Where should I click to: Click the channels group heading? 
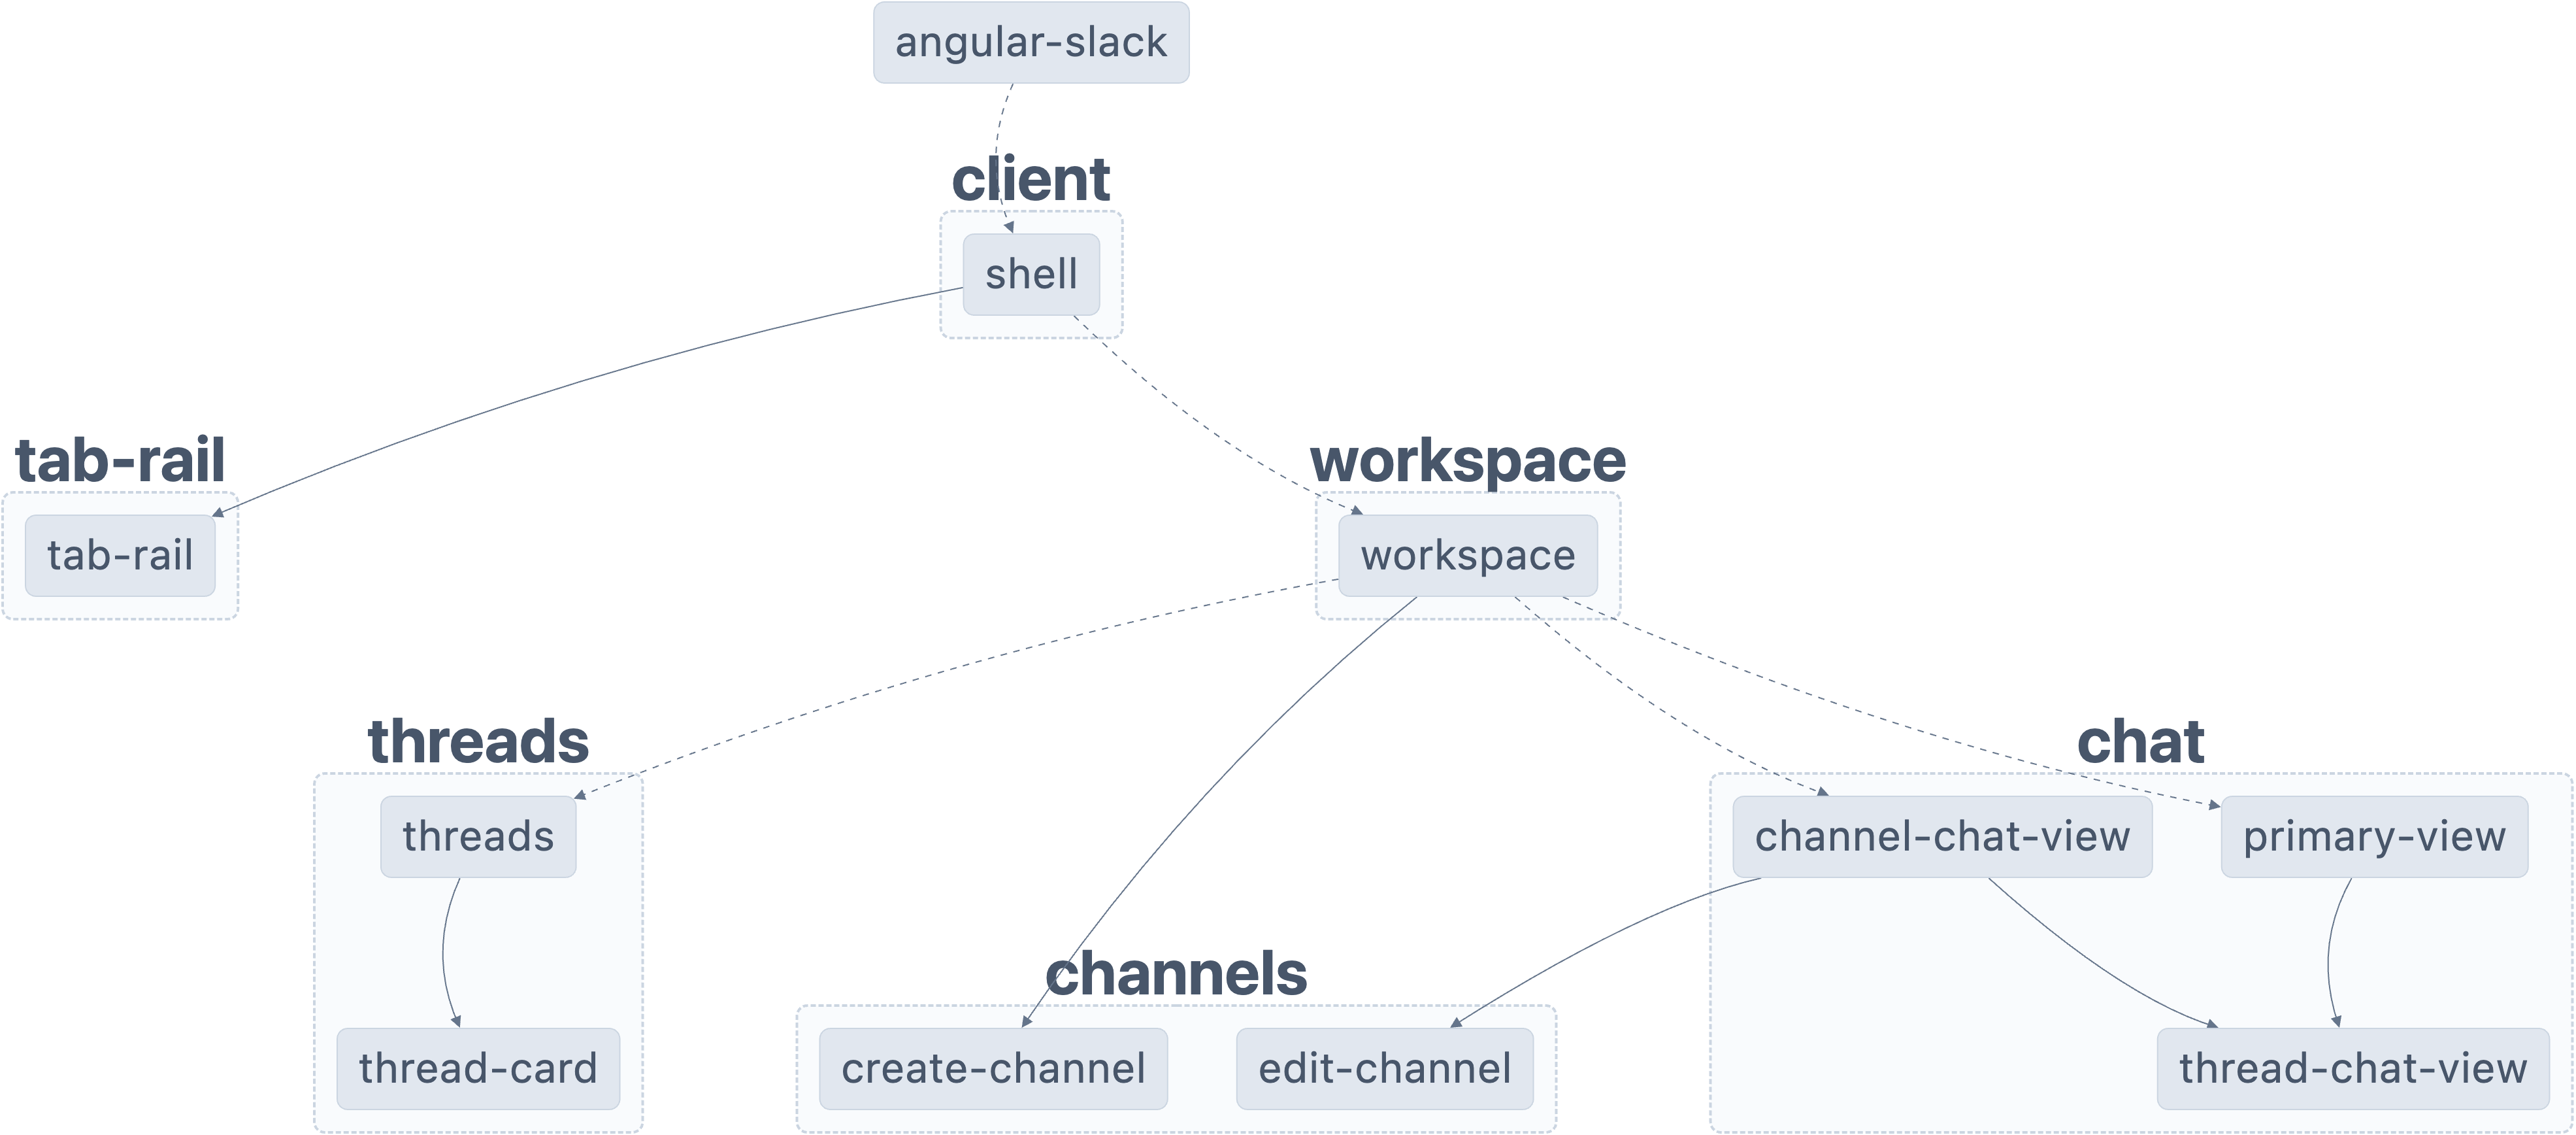[1176, 974]
